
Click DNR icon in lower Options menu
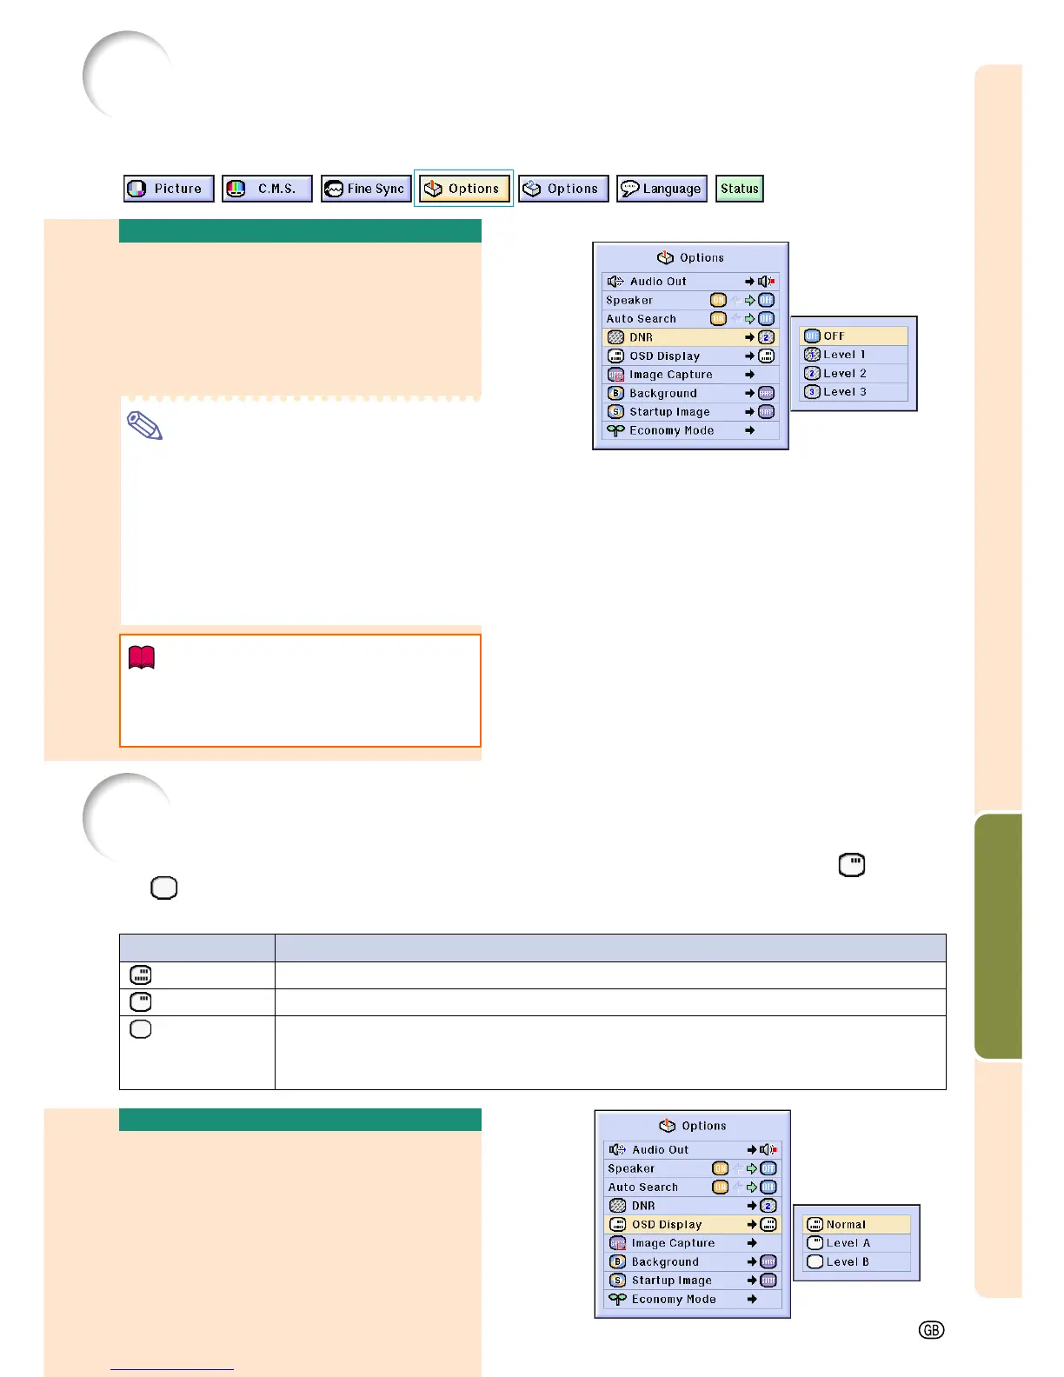(x=617, y=1206)
